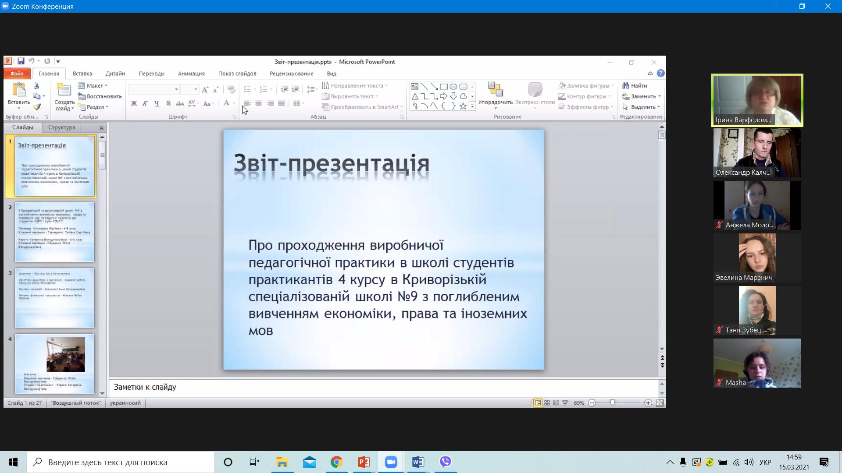Open Font Color (A) swatch button

point(226,103)
